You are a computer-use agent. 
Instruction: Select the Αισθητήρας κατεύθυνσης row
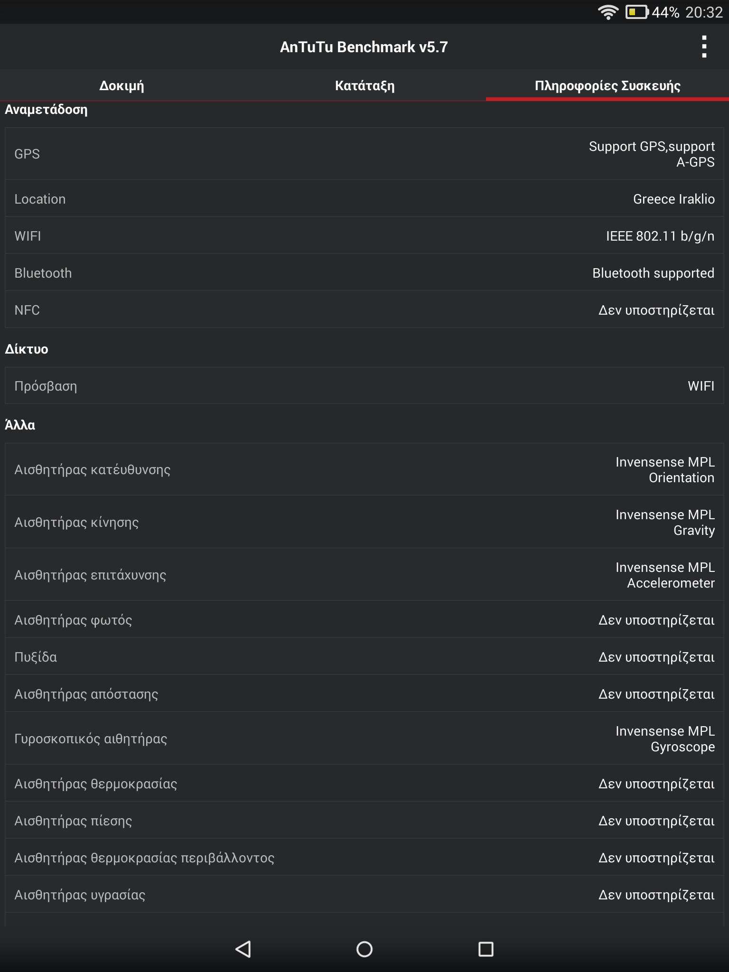(364, 469)
